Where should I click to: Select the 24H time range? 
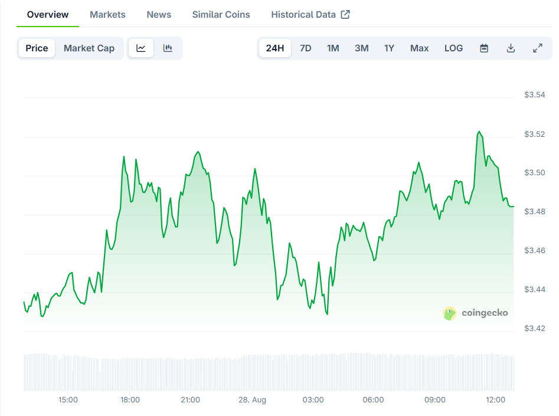click(x=275, y=48)
